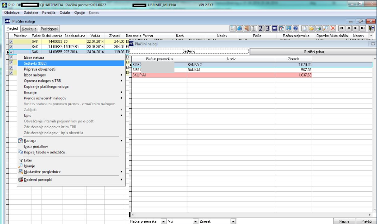The image size is (377, 224).
Task: Select the BANKA 2 summary row
Action: [252, 65]
